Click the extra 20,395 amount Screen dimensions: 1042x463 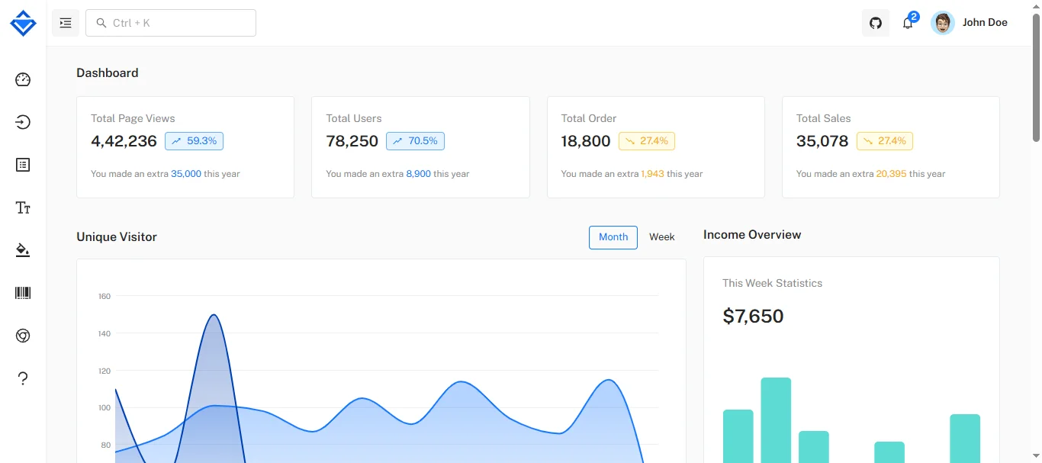tap(891, 174)
